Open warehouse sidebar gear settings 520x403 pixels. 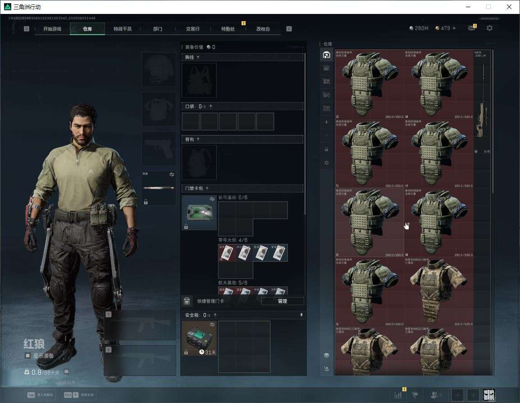click(x=326, y=163)
